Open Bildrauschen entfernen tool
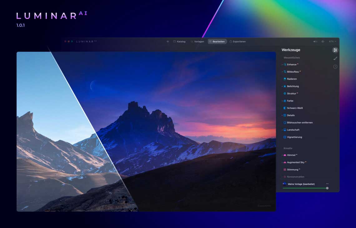The height and width of the screenshot is (228, 356). point(298,122)
